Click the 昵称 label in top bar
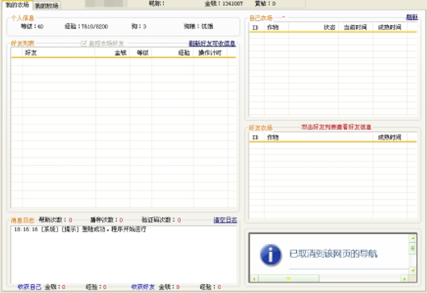This screenshot has height=293, width=427. [x=157, y=3]
